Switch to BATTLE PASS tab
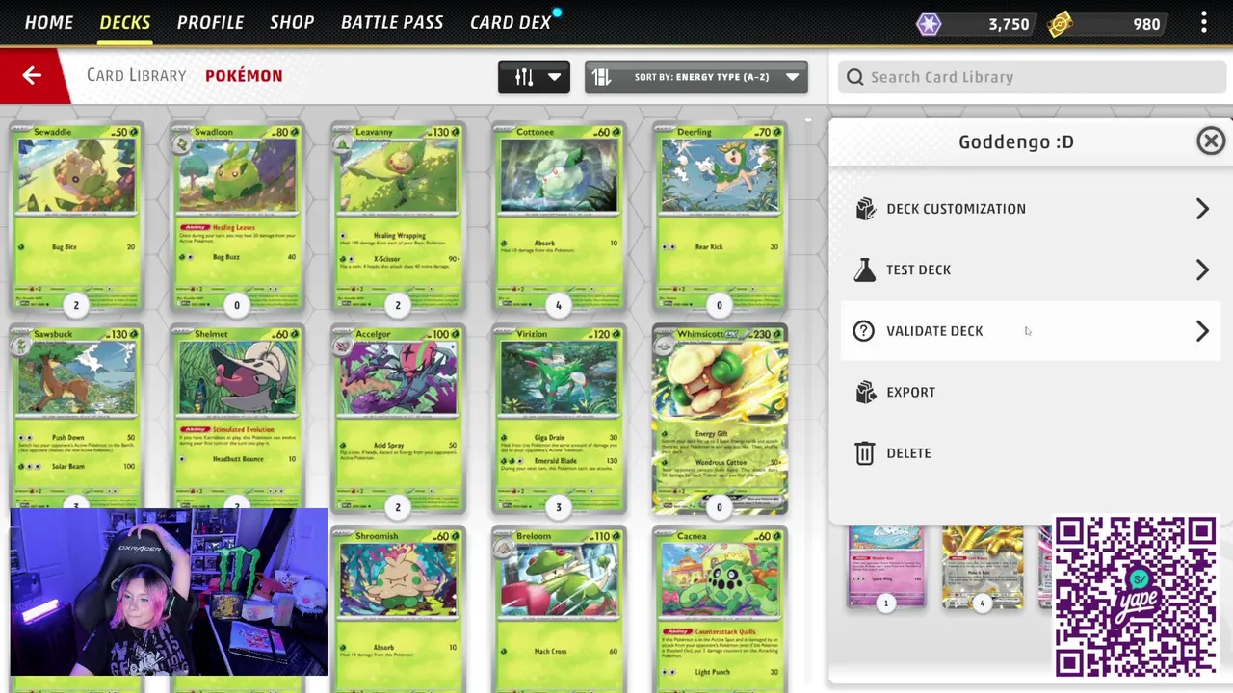This screenshot has height=693, width=1233. [392, 22]
